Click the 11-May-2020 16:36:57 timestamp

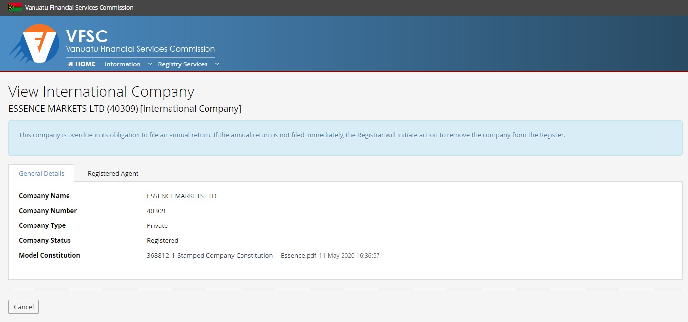click(x=349, y=256)
